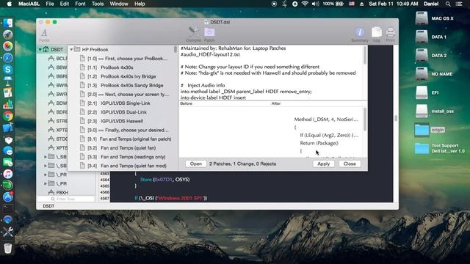Click the patch list scrollbar
The height and width of the screenshot is (264, 470).
[176, 49]
